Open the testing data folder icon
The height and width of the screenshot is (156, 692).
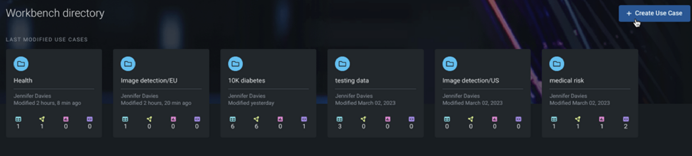click(x=342, y=64)
